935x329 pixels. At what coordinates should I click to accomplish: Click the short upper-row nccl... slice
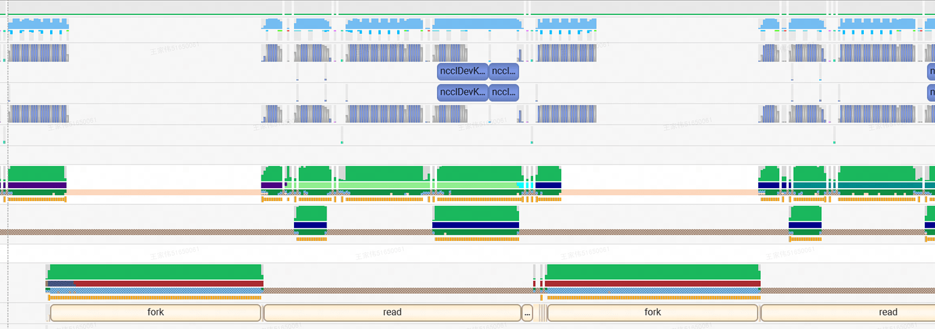tap(503, 71)
